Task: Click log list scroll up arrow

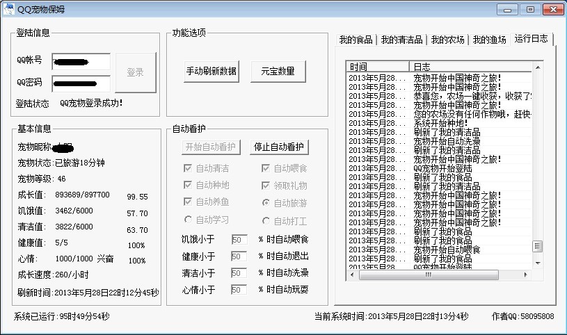Action: pos(538,67)
